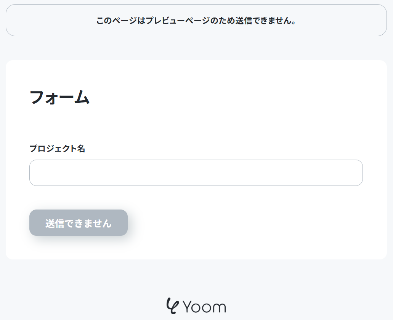This screenshot has width=393, height=320.
Task: Activate the form's only text field
Action: point(196,173)
